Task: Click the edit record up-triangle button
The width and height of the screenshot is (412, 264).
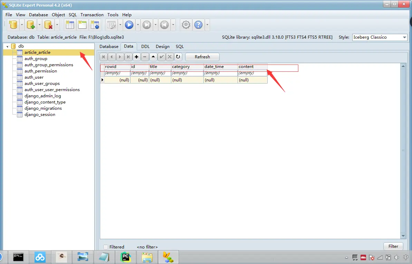Action: tap(153, 57)
